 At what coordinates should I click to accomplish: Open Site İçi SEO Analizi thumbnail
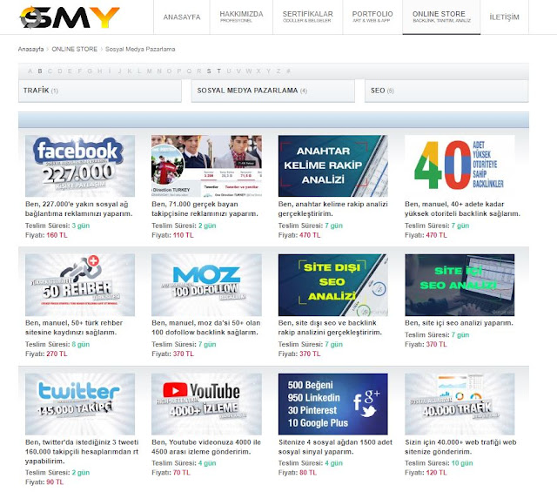coord(460,285)
